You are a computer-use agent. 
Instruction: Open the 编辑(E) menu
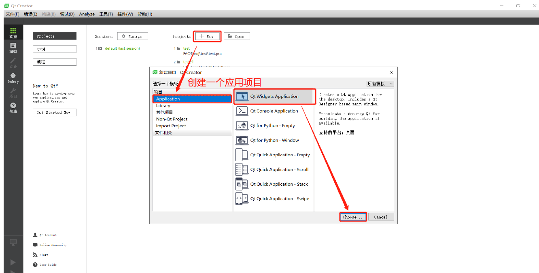click(30, 14)
